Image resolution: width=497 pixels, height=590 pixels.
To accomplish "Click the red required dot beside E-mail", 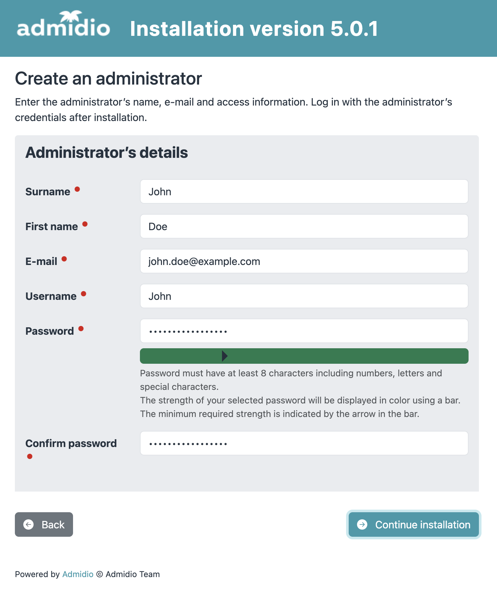I will pos(64,259).
